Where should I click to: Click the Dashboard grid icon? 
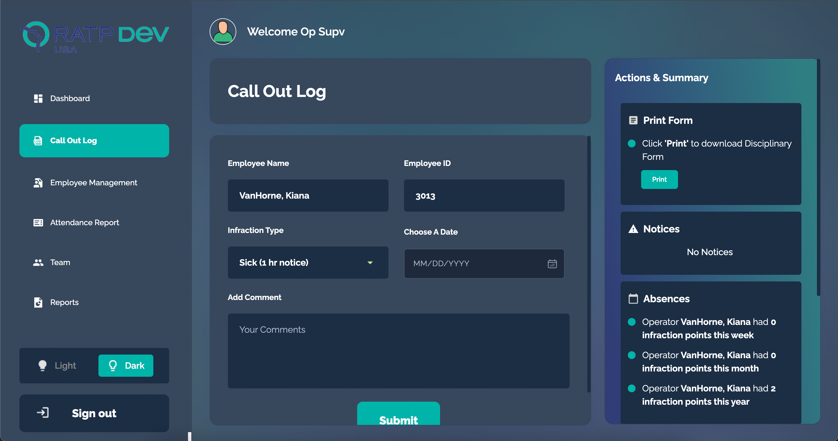tap(38, 98)
